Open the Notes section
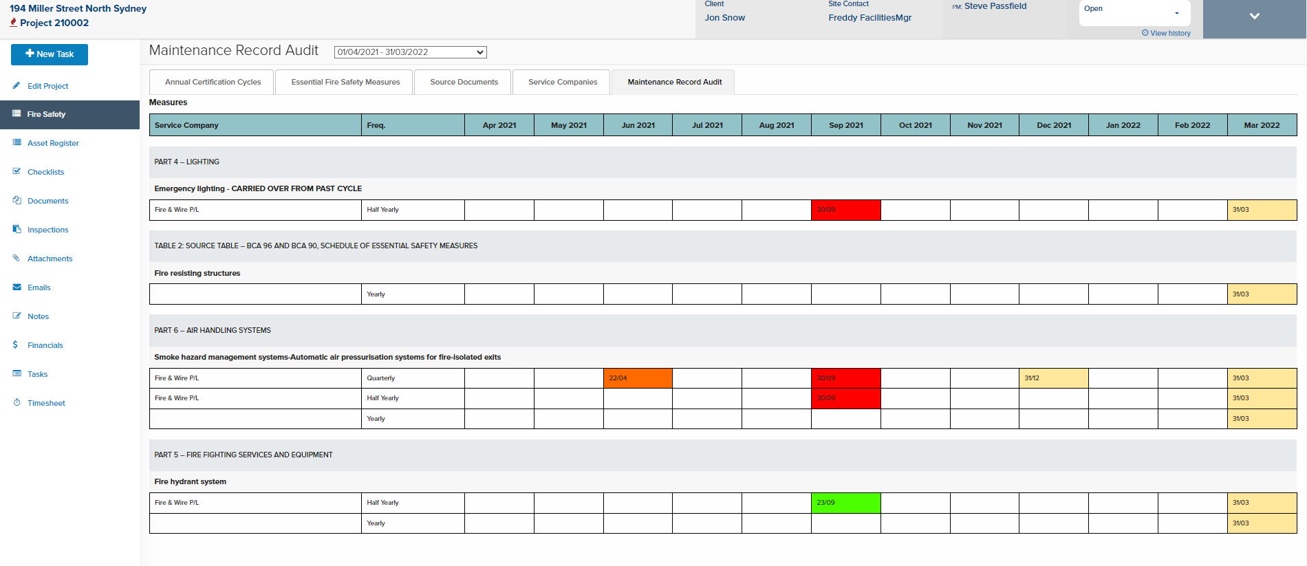 coord(38,316)
